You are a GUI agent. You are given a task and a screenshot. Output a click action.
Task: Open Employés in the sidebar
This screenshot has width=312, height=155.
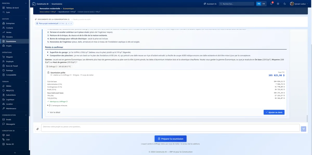pyautogui.click(x=15, y=61)
